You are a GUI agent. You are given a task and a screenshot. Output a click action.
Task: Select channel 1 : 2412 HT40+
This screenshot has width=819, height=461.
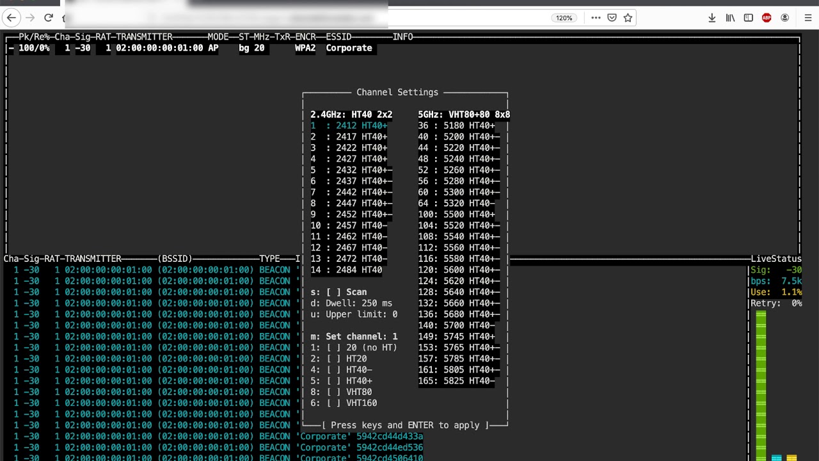(x=349, y=125)
